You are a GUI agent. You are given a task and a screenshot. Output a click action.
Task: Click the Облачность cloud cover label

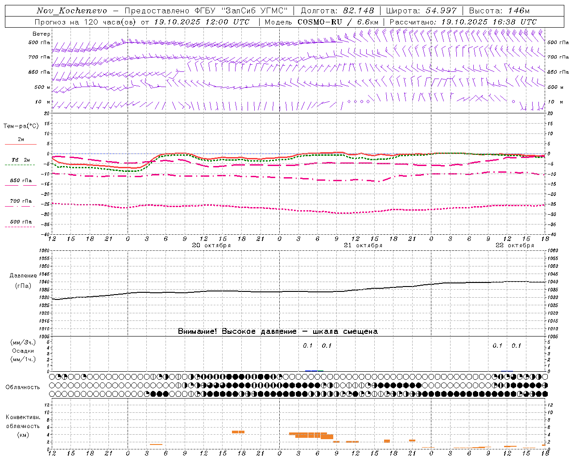[x=23, y=387]
